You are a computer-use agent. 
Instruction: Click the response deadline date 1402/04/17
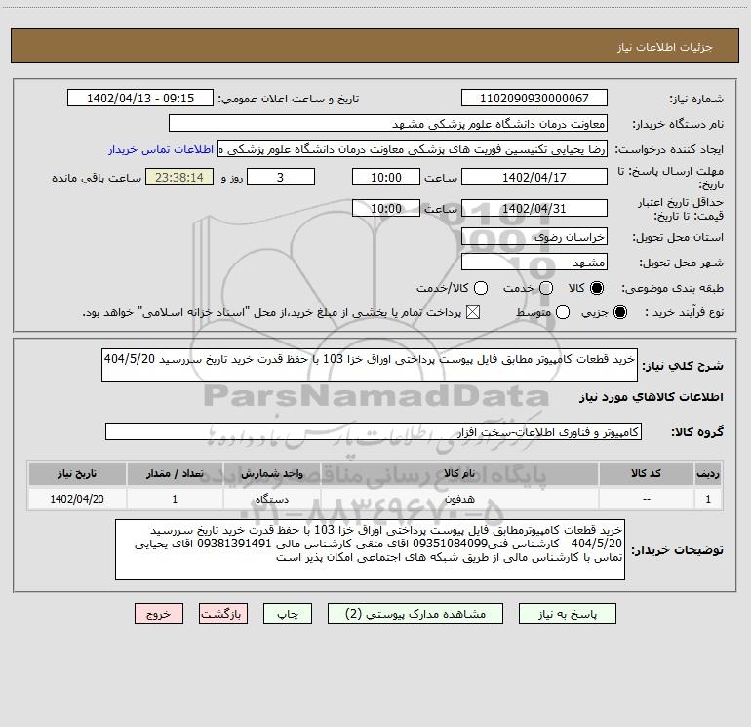[534, 177]
